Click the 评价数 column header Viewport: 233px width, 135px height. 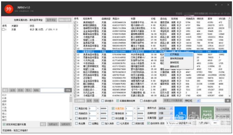[x=222, y=19]
